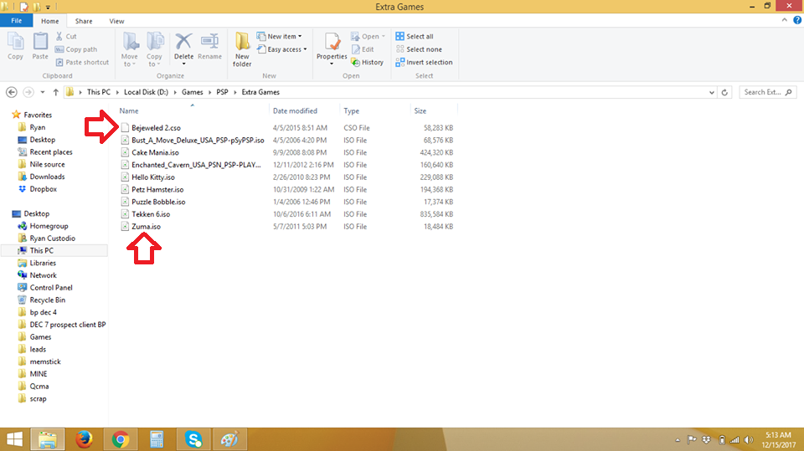
Task: Click Select none in the ribbon
Action: (x=419, y=49)
